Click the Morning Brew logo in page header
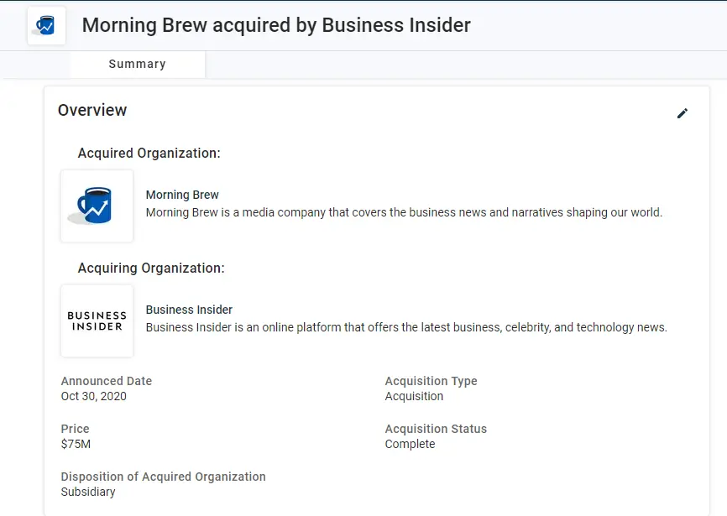 (x=46, y=26)
